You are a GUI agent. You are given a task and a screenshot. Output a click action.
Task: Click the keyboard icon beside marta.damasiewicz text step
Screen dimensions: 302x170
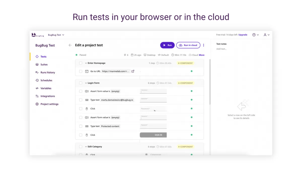87,100
